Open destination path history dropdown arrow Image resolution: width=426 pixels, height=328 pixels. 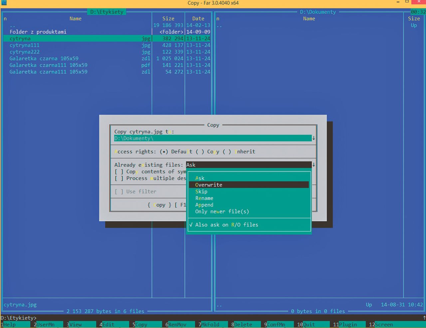coord(314,138)
